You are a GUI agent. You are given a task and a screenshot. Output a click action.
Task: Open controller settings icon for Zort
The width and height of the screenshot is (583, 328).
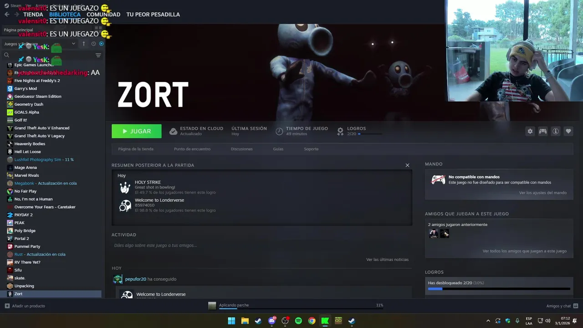tap(543, 131)
